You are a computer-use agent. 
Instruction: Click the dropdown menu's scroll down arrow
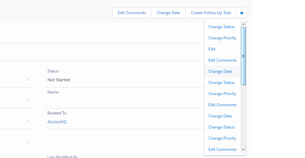(x=243, y=149)
